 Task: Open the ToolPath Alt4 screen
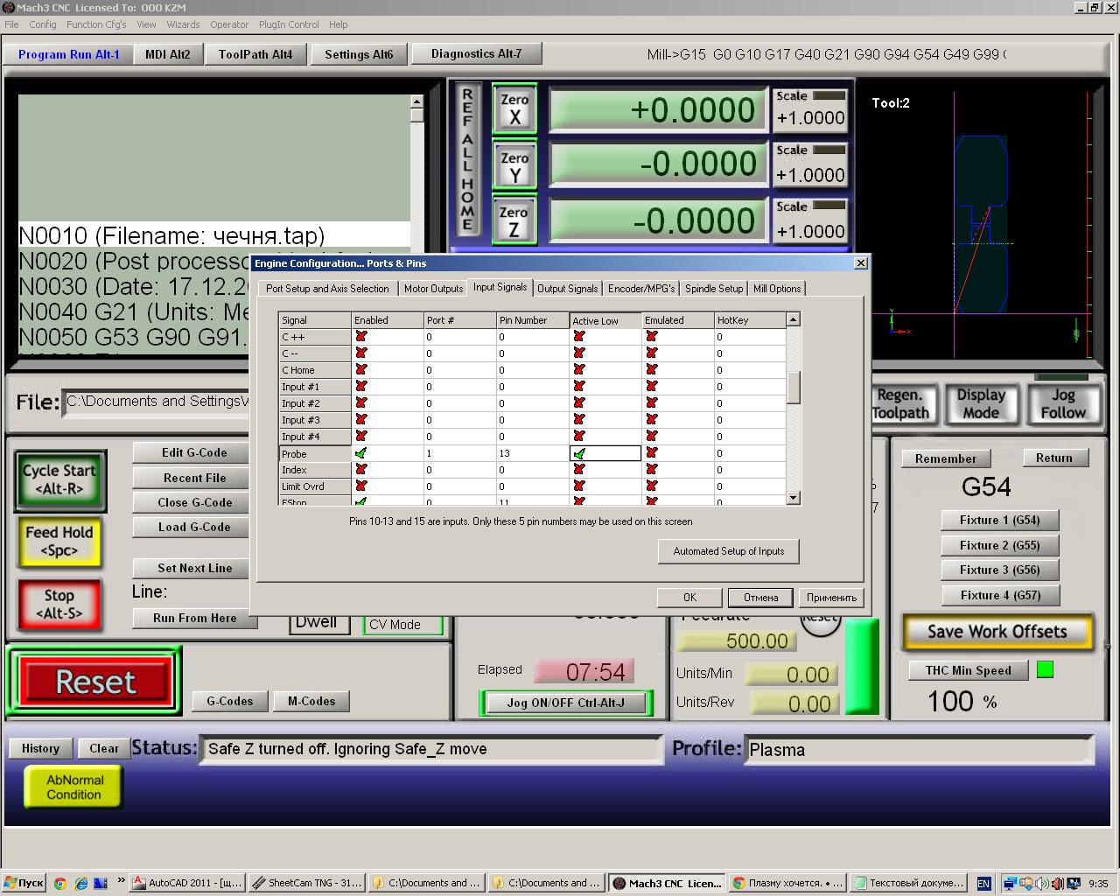click(255, 54)
